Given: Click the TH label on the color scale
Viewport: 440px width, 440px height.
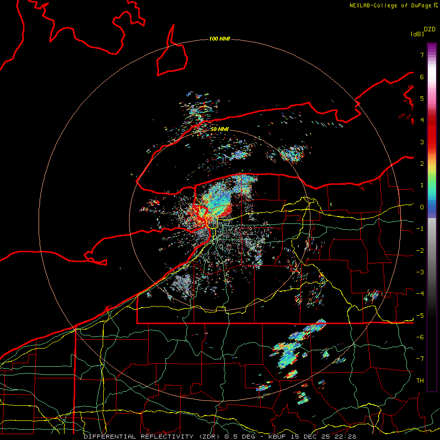Looking at the screenshot, I should (420, 381).
